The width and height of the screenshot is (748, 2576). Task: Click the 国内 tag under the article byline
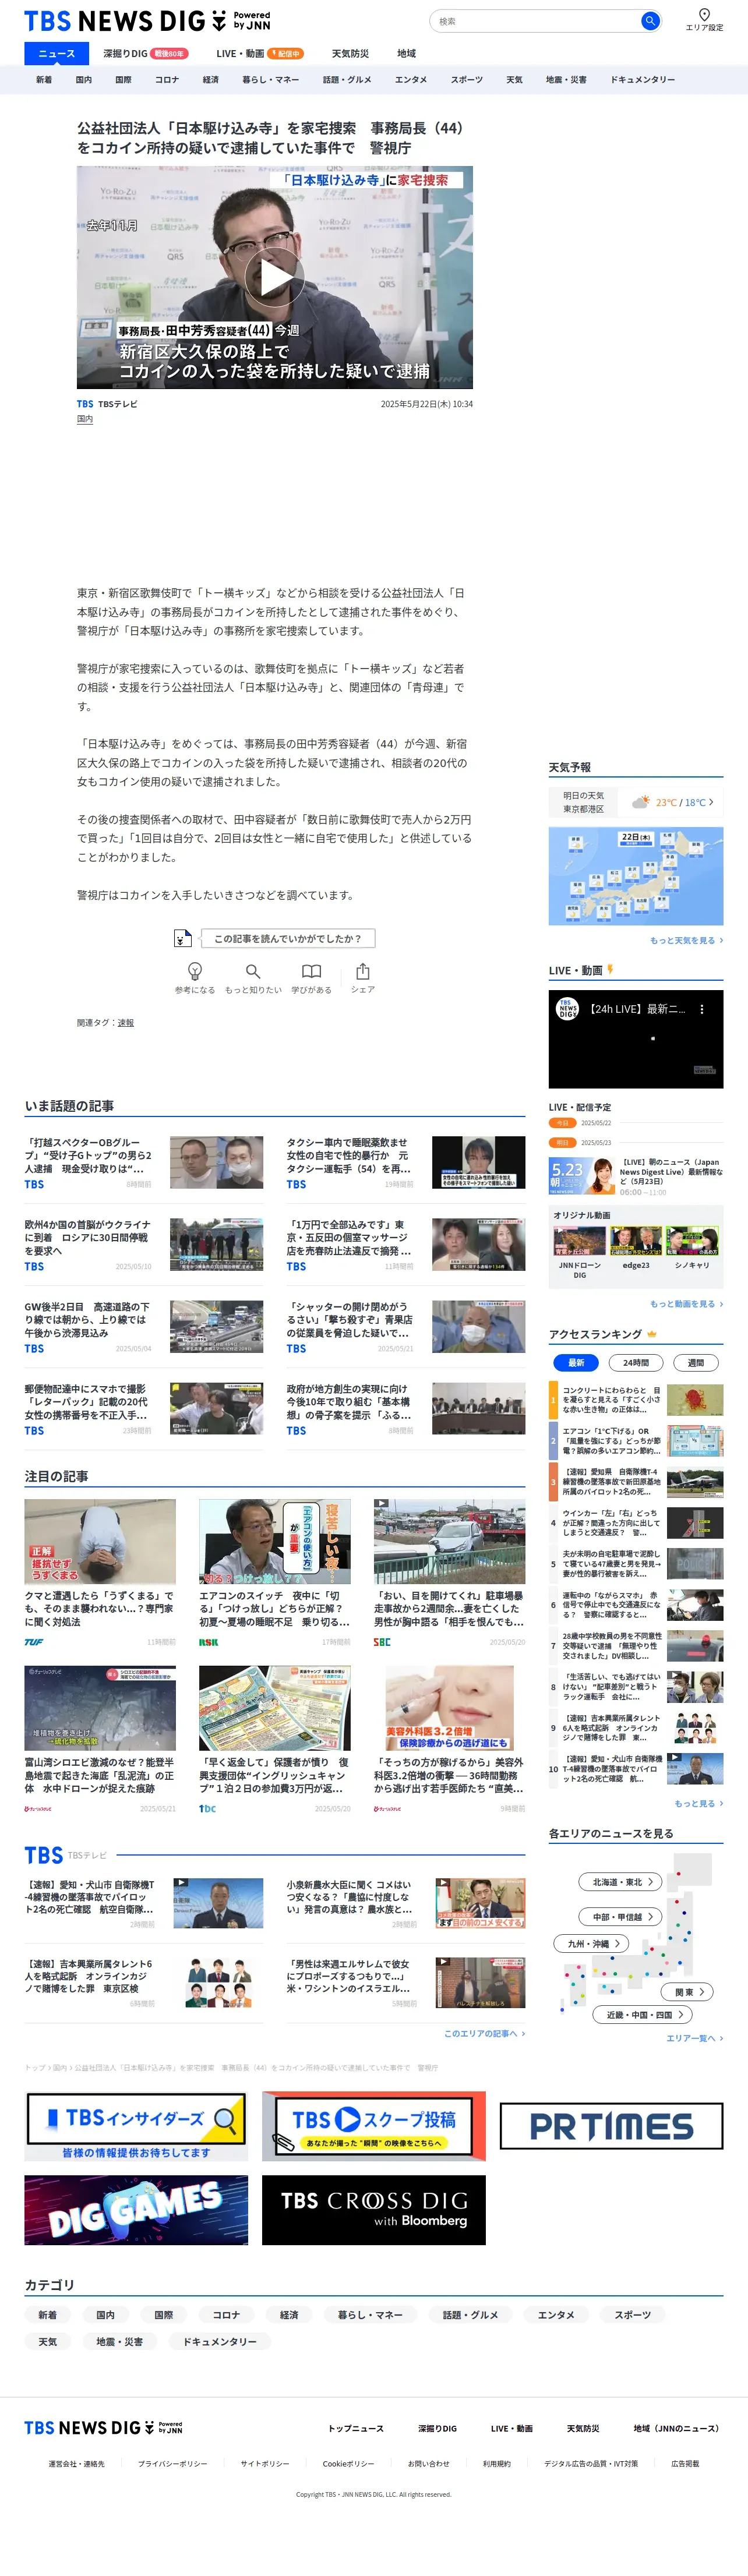(85, 420)
